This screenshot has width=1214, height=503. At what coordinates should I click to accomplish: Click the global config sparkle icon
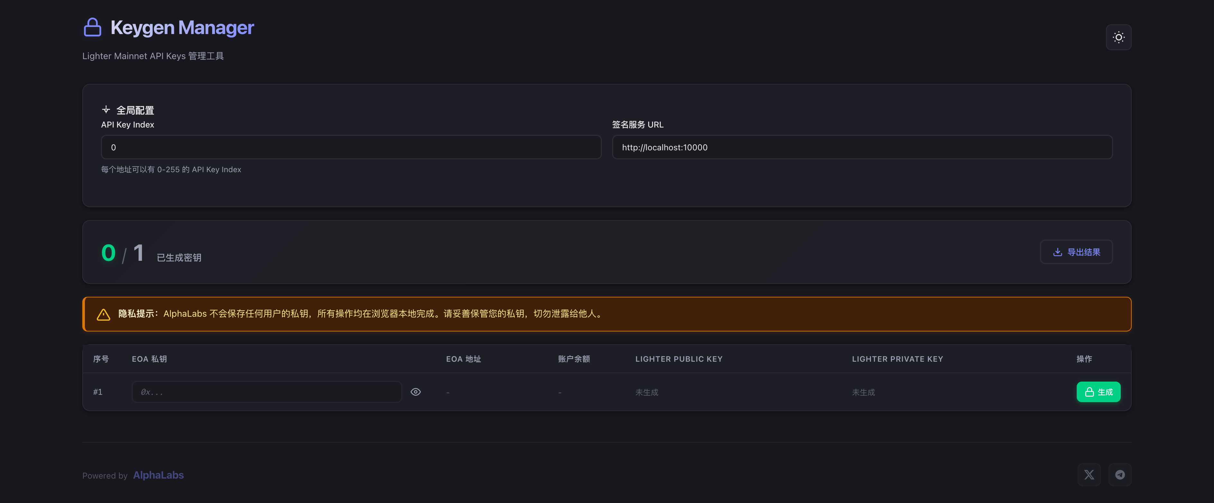pos(106,110)
